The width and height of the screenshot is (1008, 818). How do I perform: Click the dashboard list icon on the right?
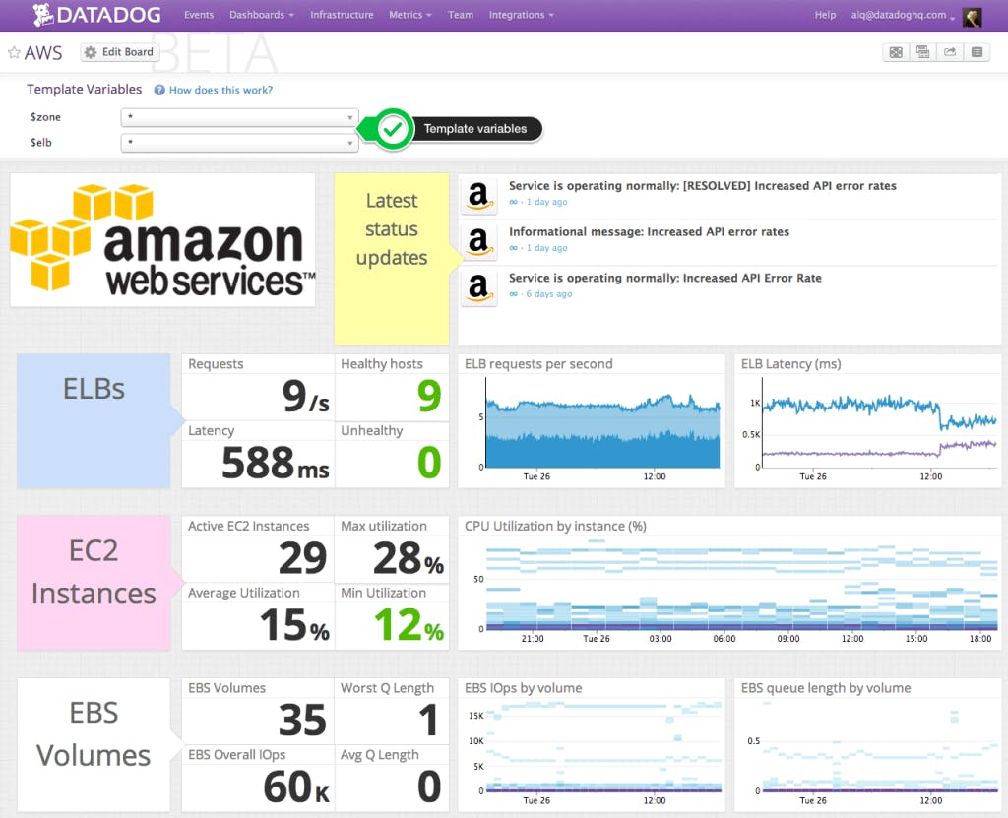[976, 51]
